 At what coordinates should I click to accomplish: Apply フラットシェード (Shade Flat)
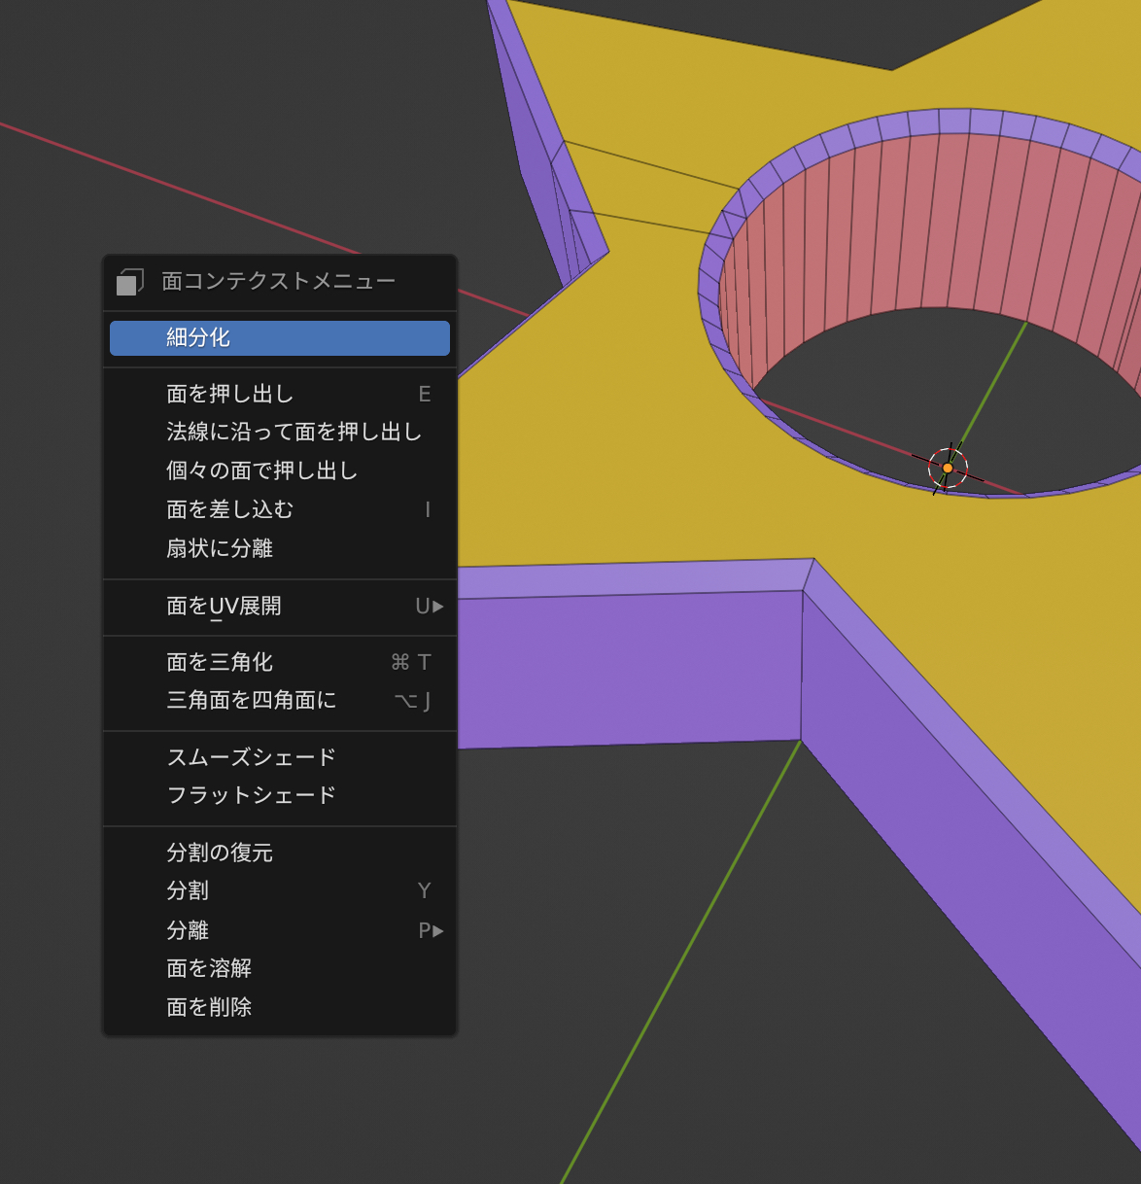pos(279,795)
